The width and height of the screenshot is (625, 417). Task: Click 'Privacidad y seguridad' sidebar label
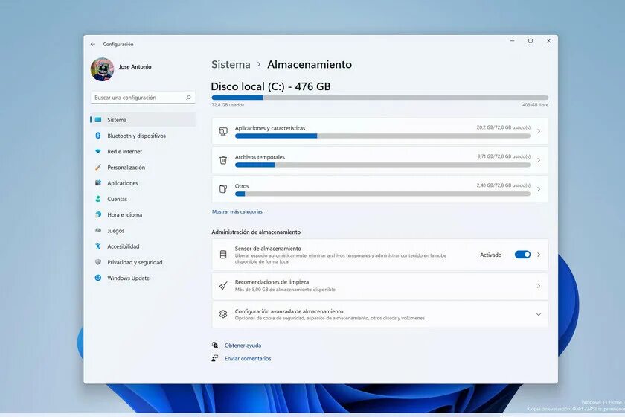pos(135,262)
